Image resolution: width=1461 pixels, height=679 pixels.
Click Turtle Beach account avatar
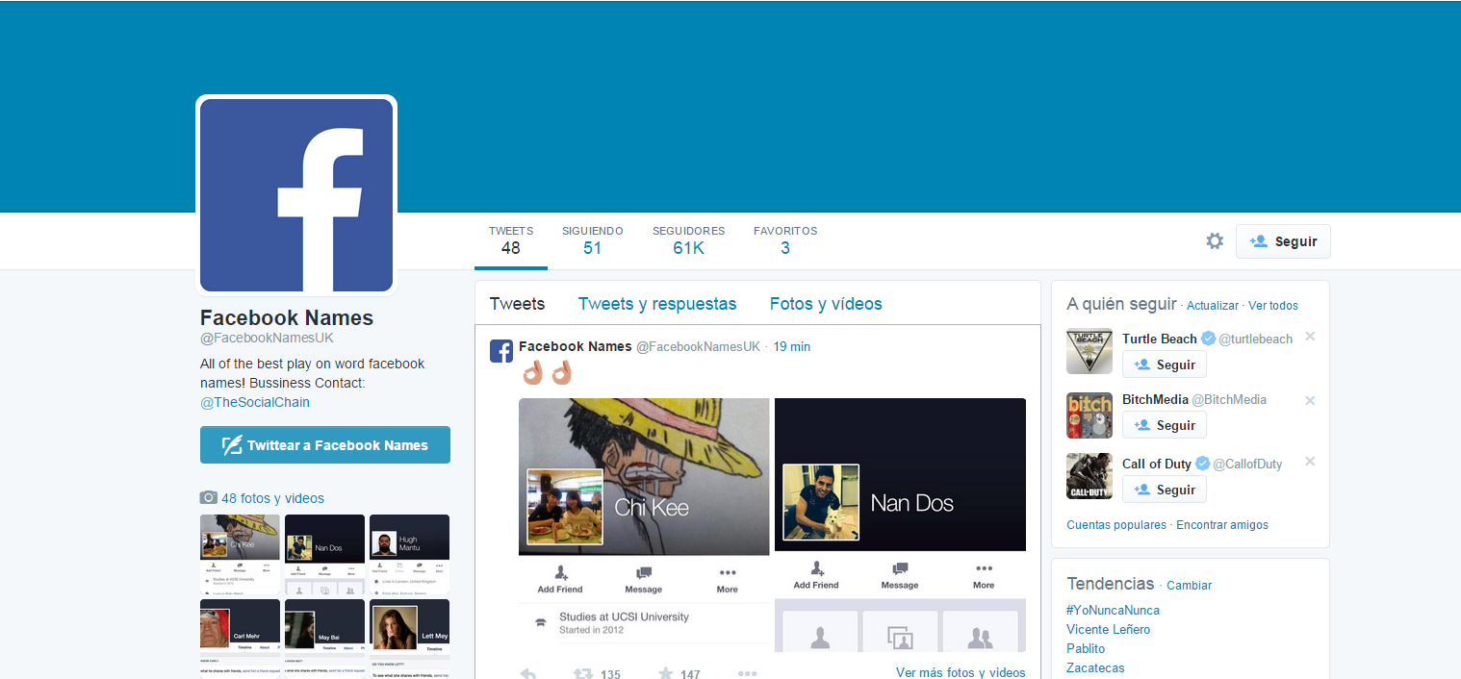1089,351
